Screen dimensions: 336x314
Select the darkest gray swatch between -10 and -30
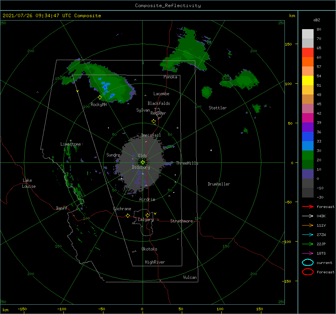(308, 193)
